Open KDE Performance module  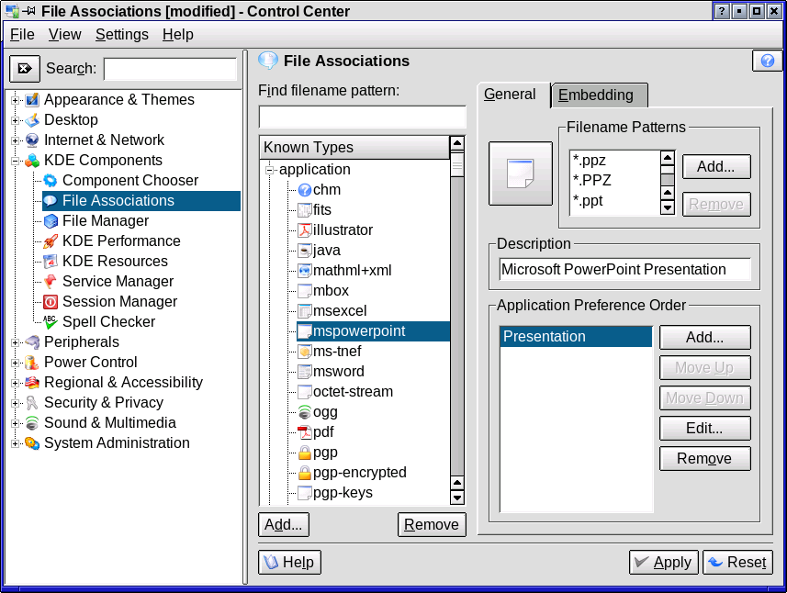120,241
